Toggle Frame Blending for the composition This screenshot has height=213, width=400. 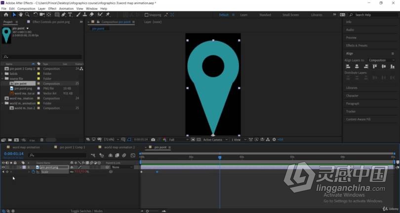117,155
